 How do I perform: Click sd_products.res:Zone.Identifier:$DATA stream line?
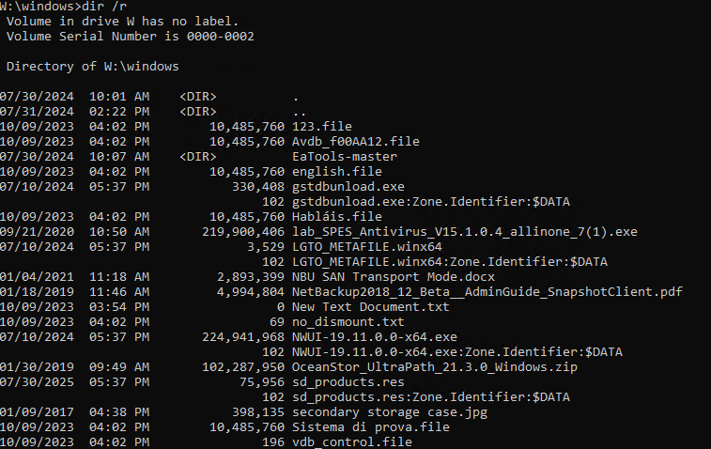[431, 396]
